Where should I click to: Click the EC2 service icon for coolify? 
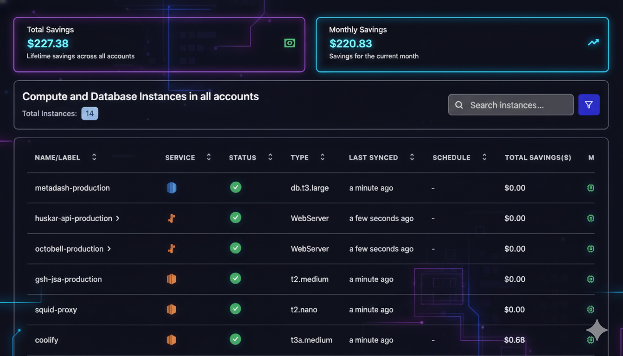[172, 340]
